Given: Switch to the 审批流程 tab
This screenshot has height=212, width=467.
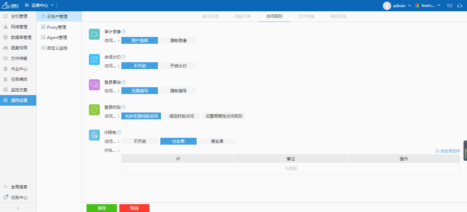Looking at the screenshot, I should coord(338,16).
